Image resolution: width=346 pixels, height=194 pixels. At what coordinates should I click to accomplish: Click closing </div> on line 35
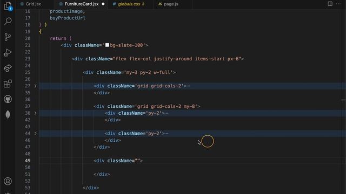coord(102,93)
